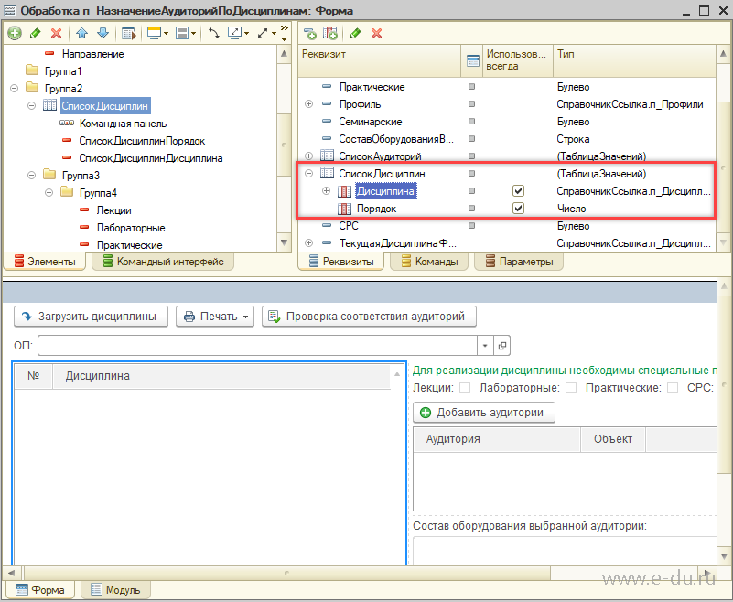Add a new attribute column icon
The width and height of the screenshot is (733, 602).
[330, 33]
